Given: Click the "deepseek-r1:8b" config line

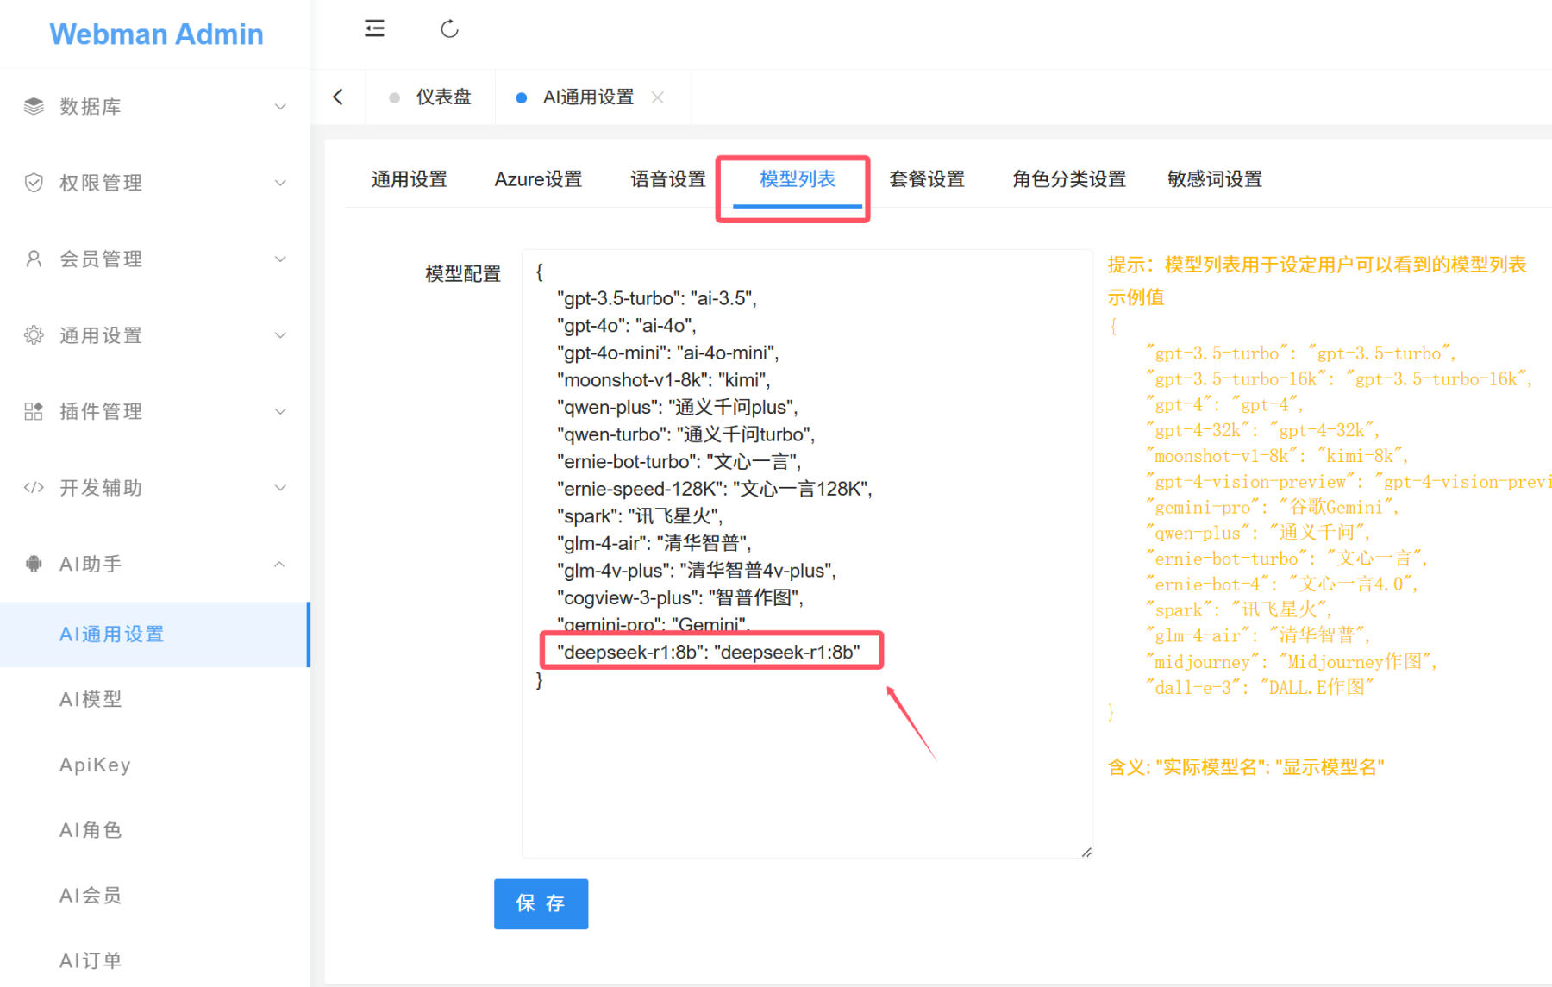Looking at the screenshot, I should tap(709, 652).
